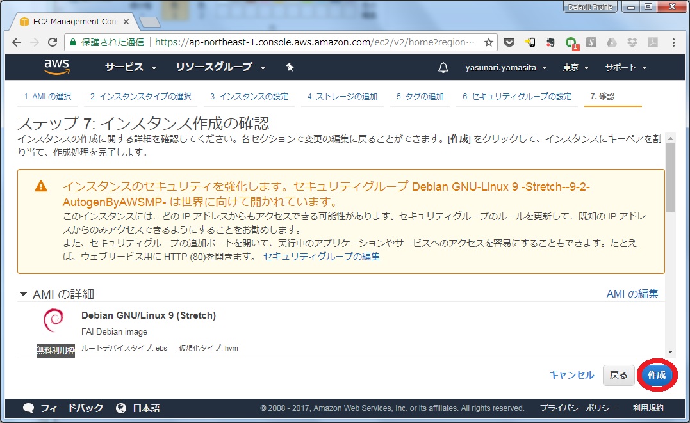Open the Pocket extension icon
The height and width of the screenshot is (423, 690).
(x=509, y=42)
